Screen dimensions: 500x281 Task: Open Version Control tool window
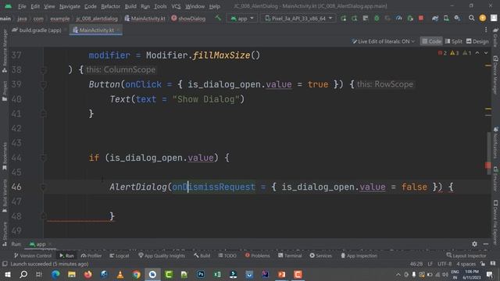[33, 255]
